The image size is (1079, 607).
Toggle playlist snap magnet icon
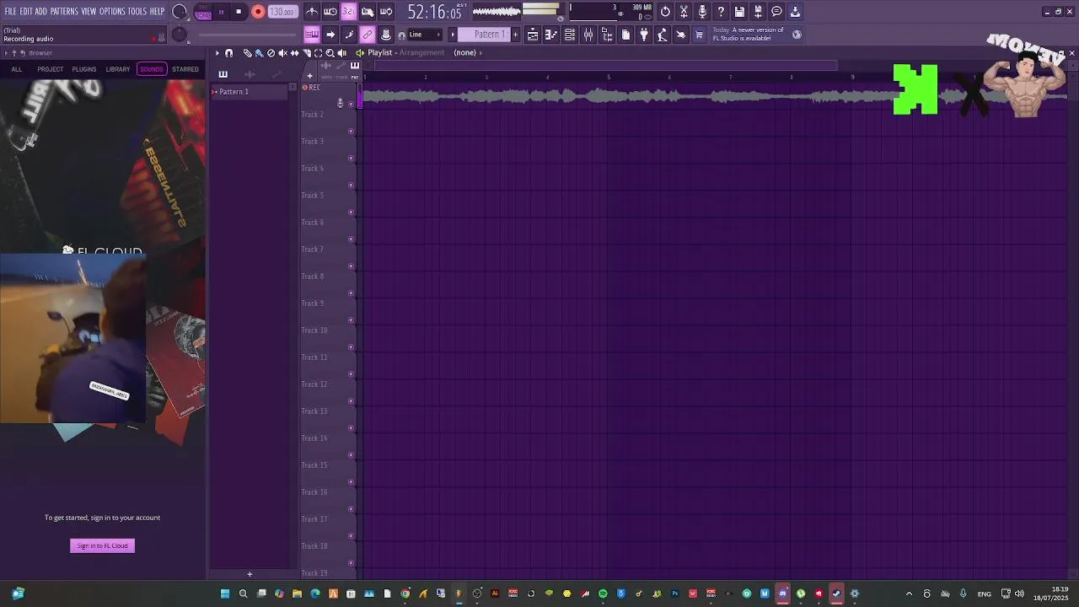point(228,52)
